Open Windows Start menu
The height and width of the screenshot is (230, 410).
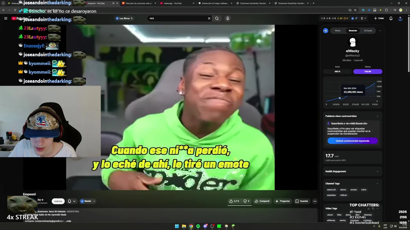pos(177,226)
